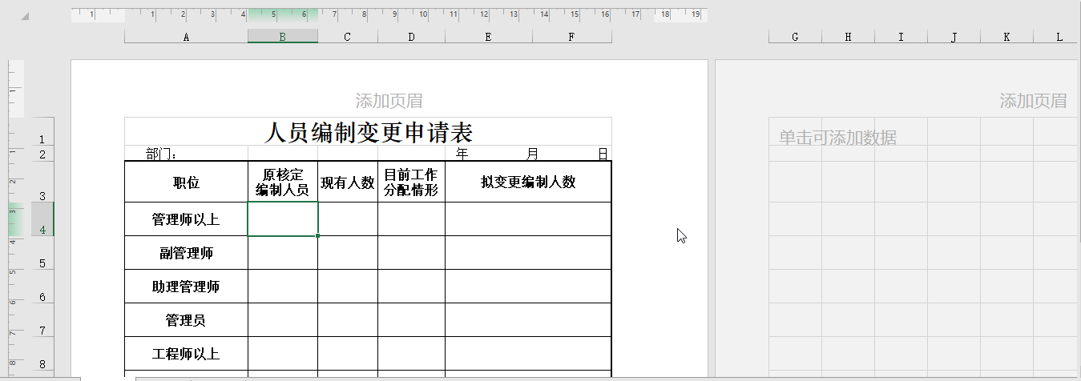This screenshot has height=381, width=1081.
Task: Click 单击可添加数据 placeholder text
Action: pyautogui.click(x=837, y=138)
